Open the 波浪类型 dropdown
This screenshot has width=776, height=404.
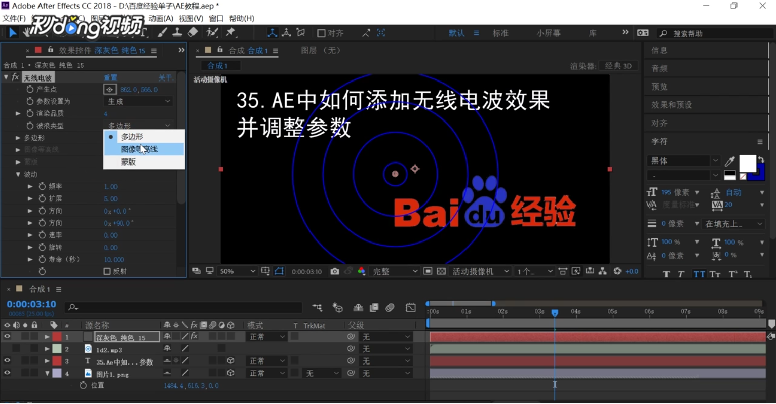139,125
